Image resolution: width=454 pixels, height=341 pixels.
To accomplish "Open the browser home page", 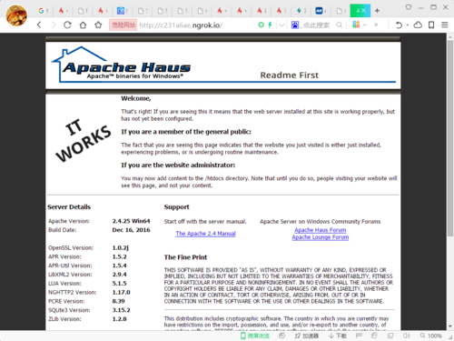I will (x=83, y=25).
